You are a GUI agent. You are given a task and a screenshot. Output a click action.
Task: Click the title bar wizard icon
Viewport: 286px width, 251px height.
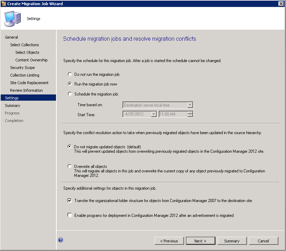pyautogui.click(x=4, y=3)
